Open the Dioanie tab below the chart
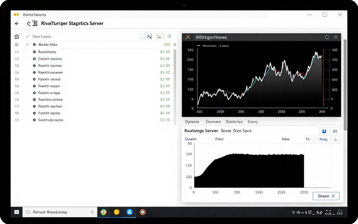 192,122
